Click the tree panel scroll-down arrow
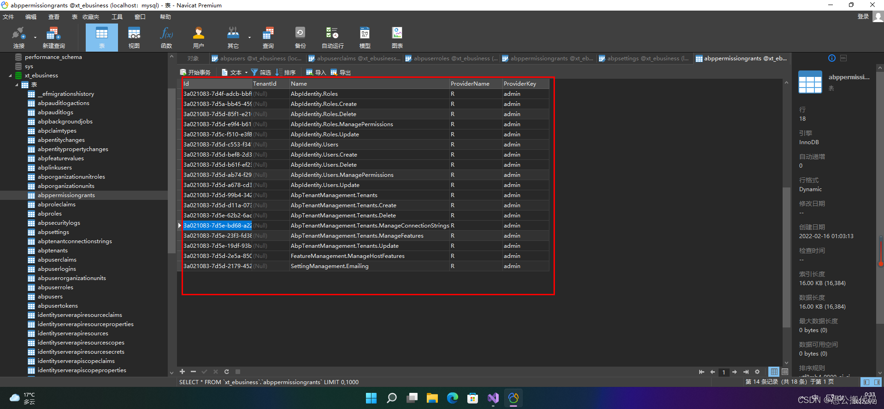 [x=171, y=373]
